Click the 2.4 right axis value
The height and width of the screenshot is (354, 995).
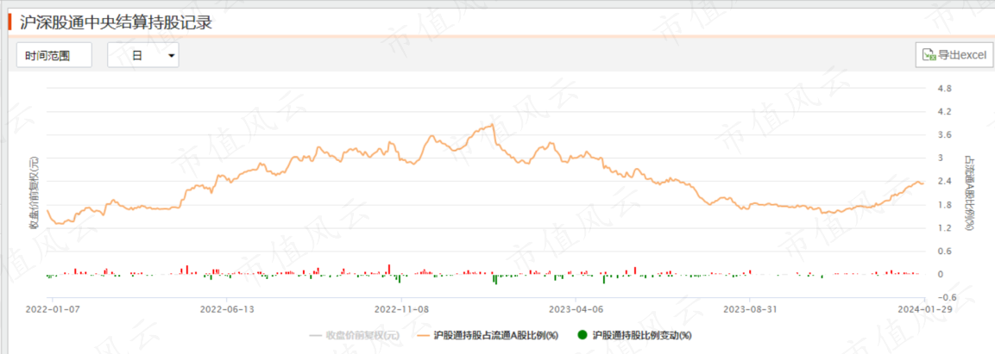944,181
